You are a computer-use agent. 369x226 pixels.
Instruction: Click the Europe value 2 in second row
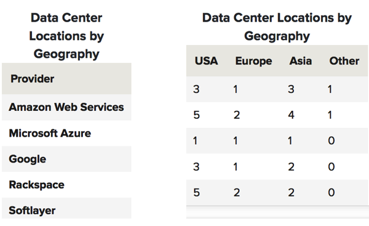pos(237,115)
